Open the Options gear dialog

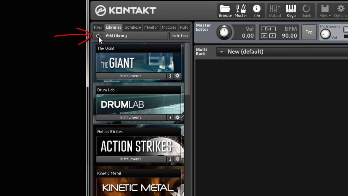[x=341, y=11]
